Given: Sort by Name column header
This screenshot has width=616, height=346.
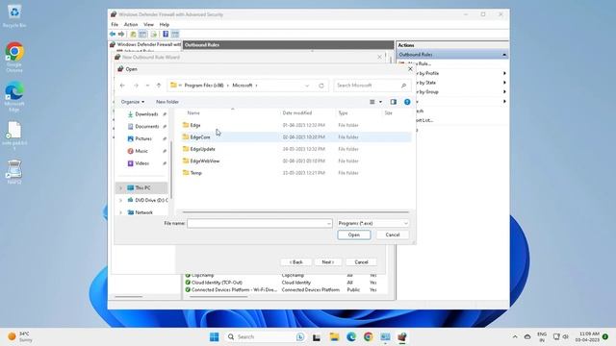Looking at the screenshot, I should 193,113.
